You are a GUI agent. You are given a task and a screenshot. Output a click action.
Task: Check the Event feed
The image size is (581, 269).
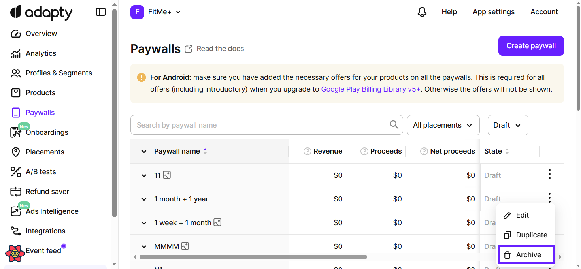[x=43, y=250]
